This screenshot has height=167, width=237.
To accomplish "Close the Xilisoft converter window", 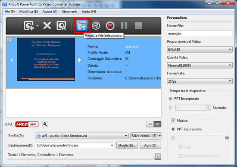I will [x=228, y=3].
